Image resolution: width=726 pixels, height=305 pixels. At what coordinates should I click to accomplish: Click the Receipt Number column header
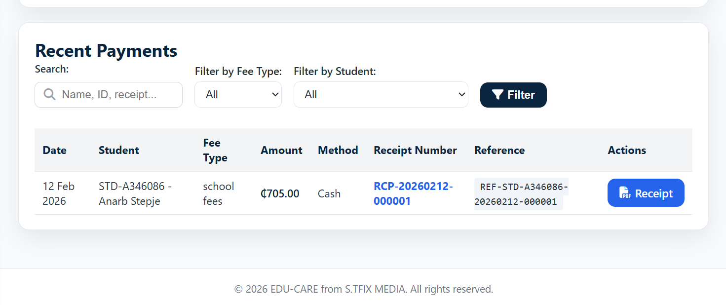tap(415, 151)
